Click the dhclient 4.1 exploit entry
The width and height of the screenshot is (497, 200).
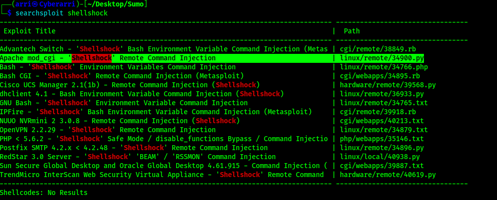pyautogui.click(x=142, y=94)
